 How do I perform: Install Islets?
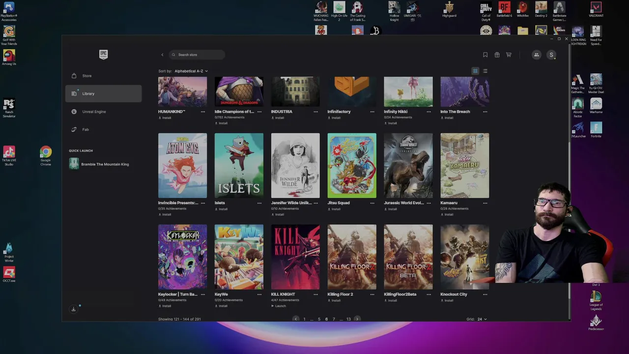coord(221,209)
